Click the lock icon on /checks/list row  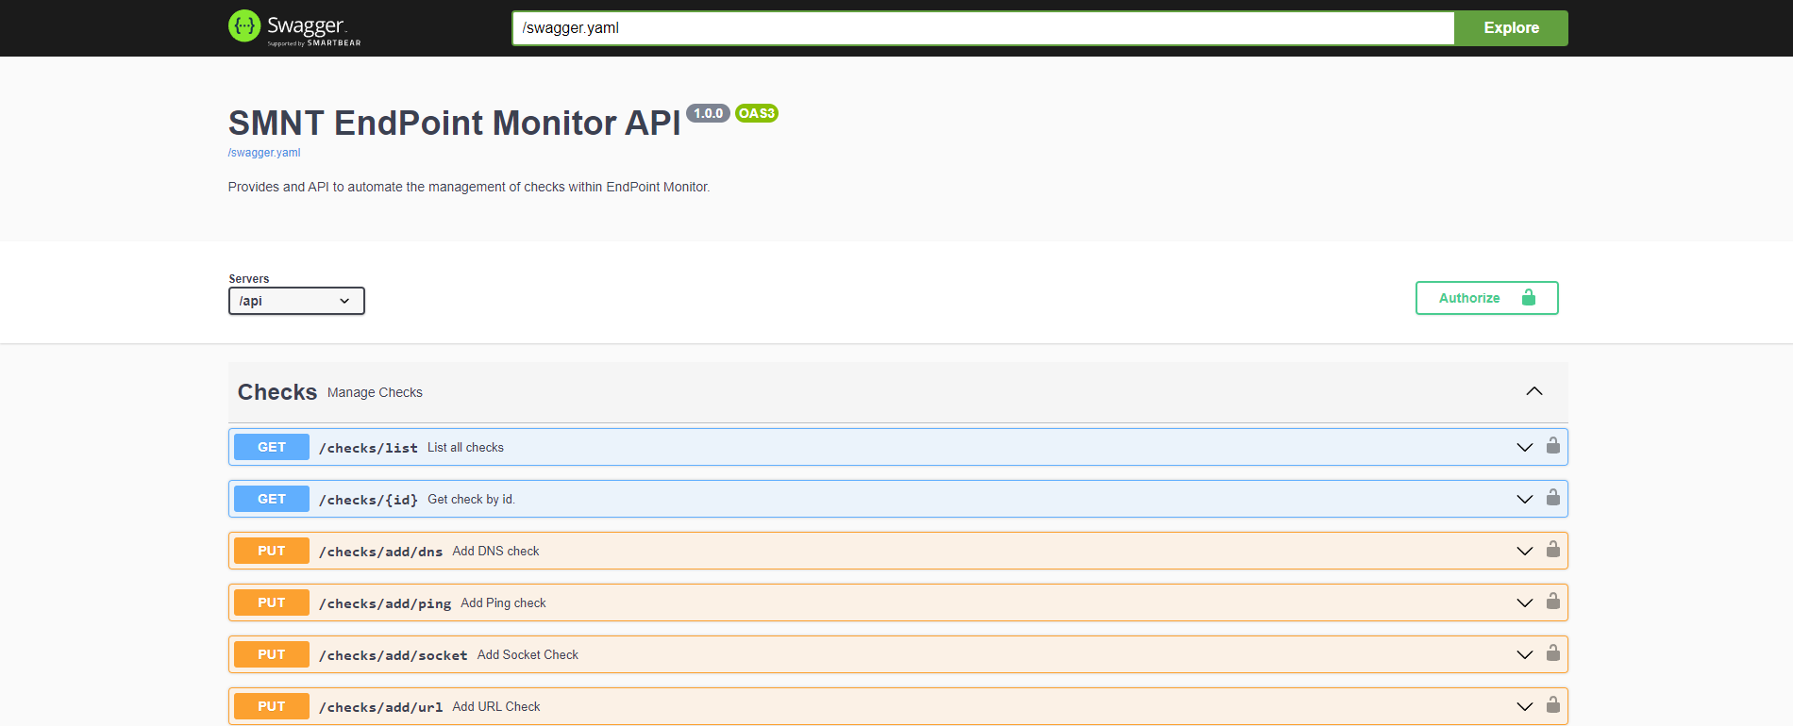pos(1552,446)
